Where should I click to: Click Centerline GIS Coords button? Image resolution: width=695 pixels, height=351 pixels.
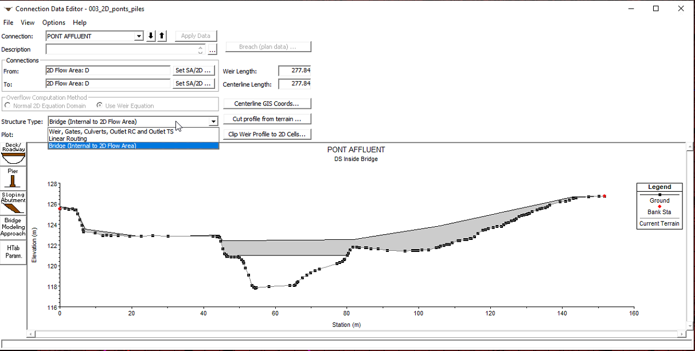[x=267, y=104]
